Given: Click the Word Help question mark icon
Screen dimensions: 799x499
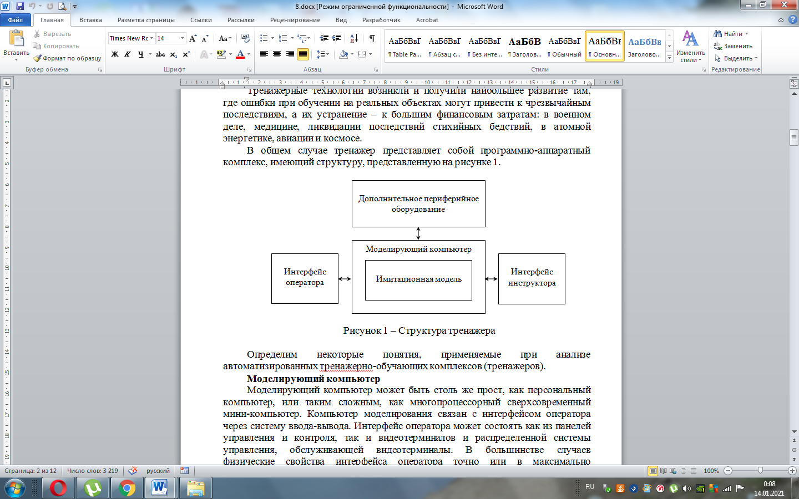Looking at the screenshot, I should (792, 20).
